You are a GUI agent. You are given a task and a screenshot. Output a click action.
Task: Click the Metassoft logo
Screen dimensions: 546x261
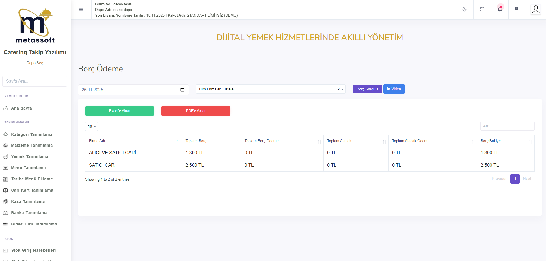(x=35, y=26)
